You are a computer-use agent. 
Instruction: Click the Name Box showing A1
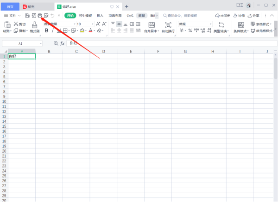point(21,43)
